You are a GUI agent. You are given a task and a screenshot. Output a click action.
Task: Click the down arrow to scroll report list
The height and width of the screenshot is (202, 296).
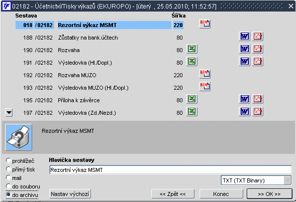(x=9, y=113)
